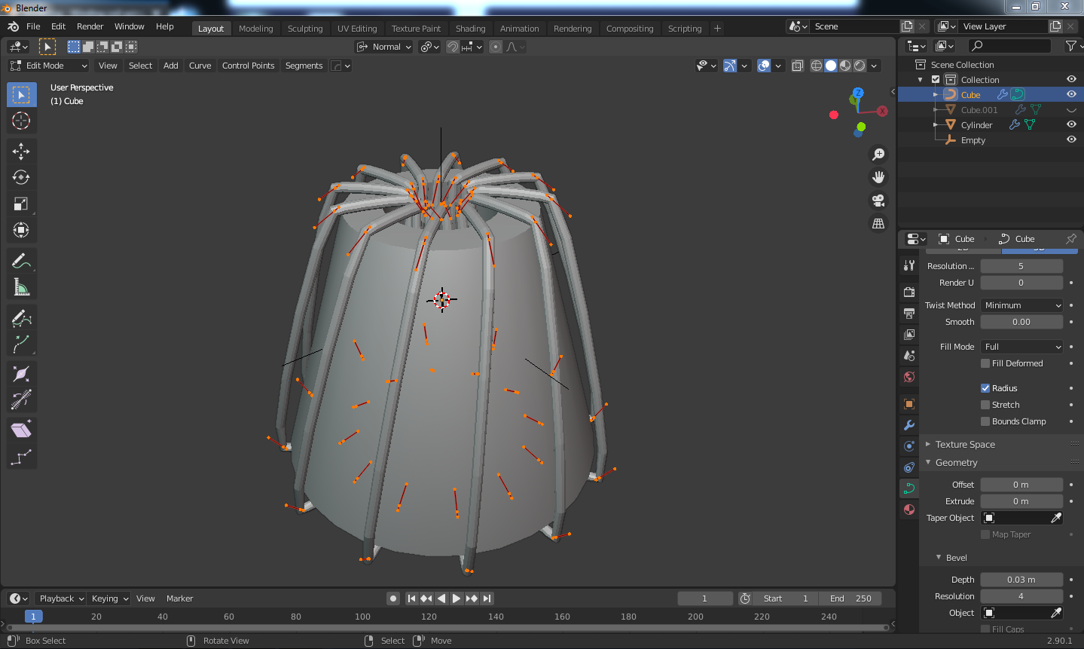Open the Control Points menu

click(248, 66)
